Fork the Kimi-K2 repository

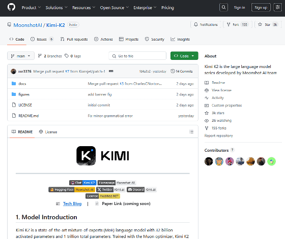pos(238,24)
